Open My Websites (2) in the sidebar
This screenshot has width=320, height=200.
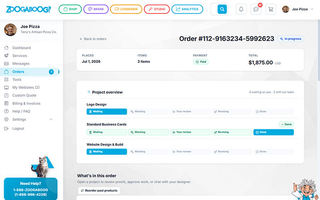tap(26, 87)
